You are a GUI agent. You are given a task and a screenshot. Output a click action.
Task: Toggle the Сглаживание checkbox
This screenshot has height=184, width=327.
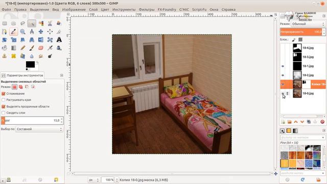4,94
